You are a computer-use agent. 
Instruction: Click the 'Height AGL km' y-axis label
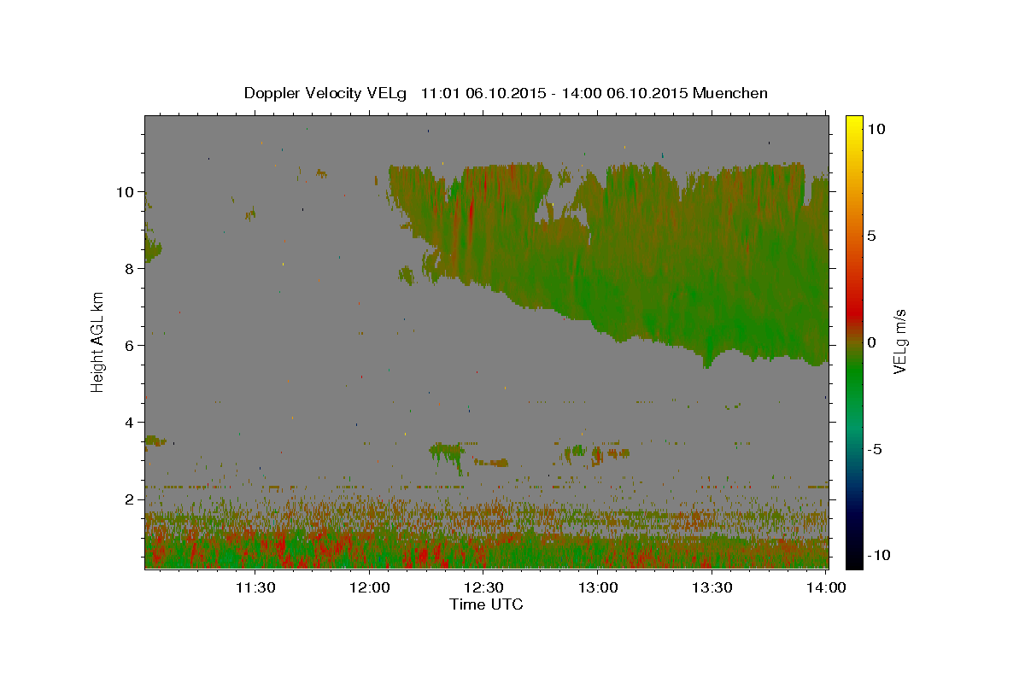98,341
